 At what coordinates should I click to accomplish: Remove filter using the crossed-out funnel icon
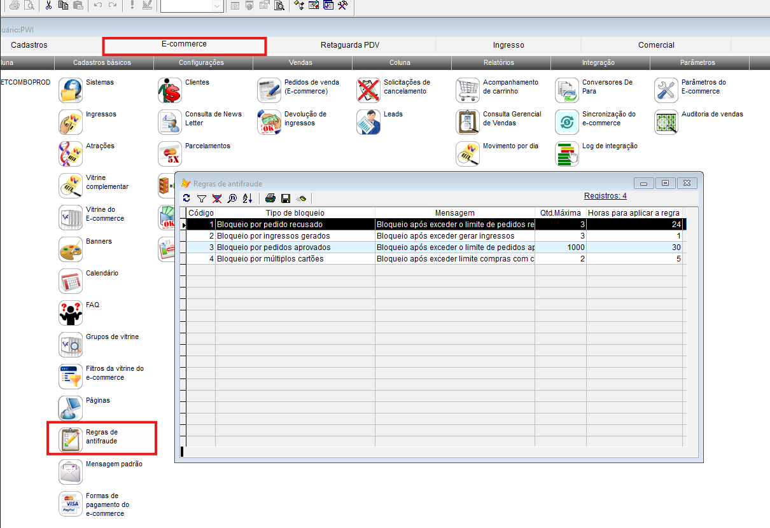click(x=217, y=198)
